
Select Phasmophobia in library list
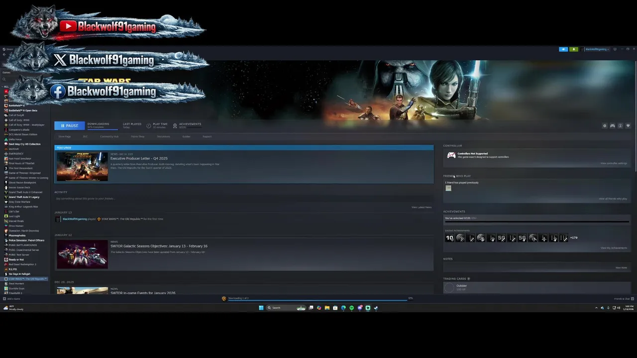tap(18, 235)
